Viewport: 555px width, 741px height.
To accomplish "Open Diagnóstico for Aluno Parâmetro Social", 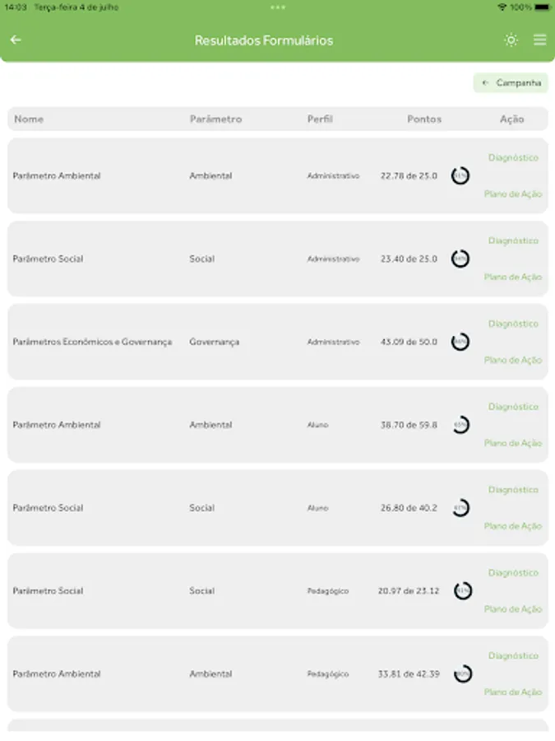I will click(x=513, y=490).
